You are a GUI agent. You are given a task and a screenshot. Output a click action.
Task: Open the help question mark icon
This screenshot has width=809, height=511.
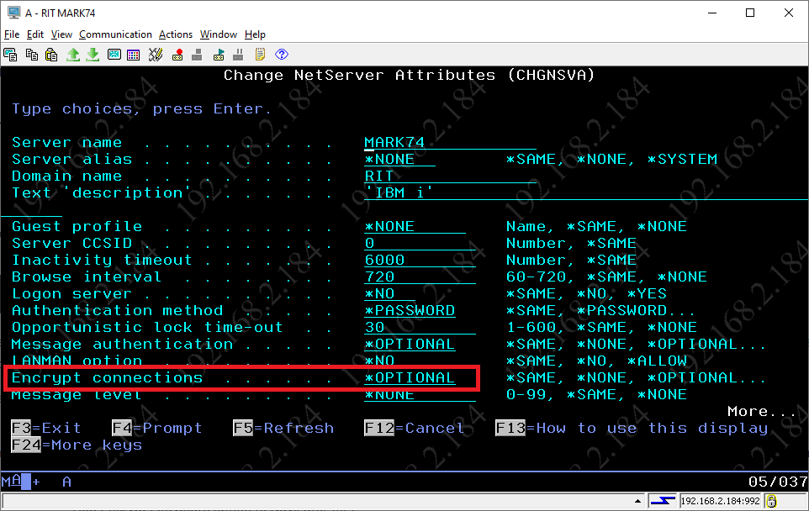282,55
